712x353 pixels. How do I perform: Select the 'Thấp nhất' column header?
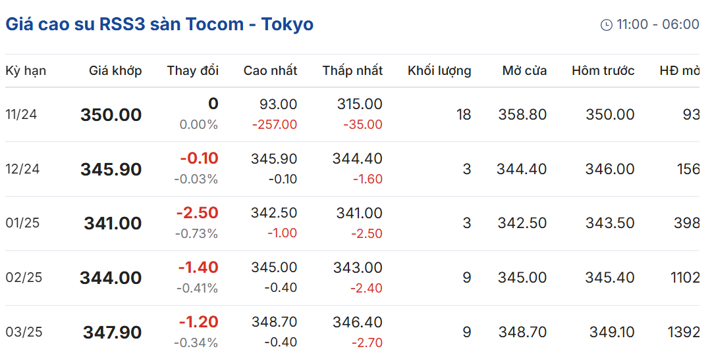point(353,71)
